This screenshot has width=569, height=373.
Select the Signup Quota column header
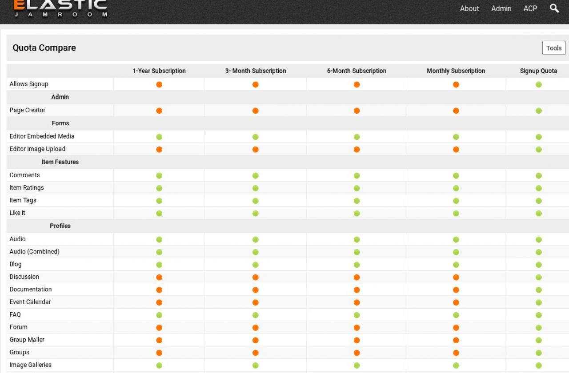click(538, 71)
